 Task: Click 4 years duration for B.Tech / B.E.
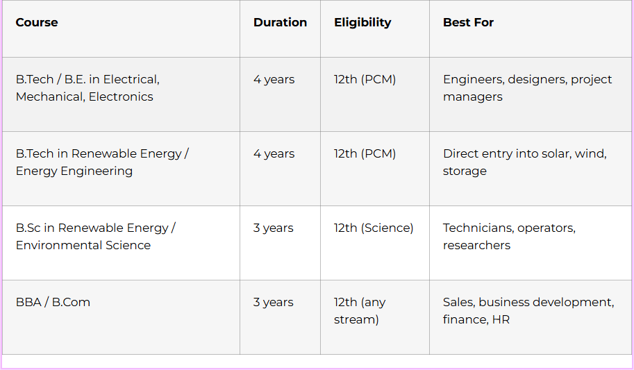coord(274,79)
